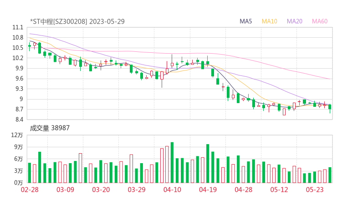Click the 04-19 date axis label
This screenshot has height=200, width=337.
(x=208, y=190)
